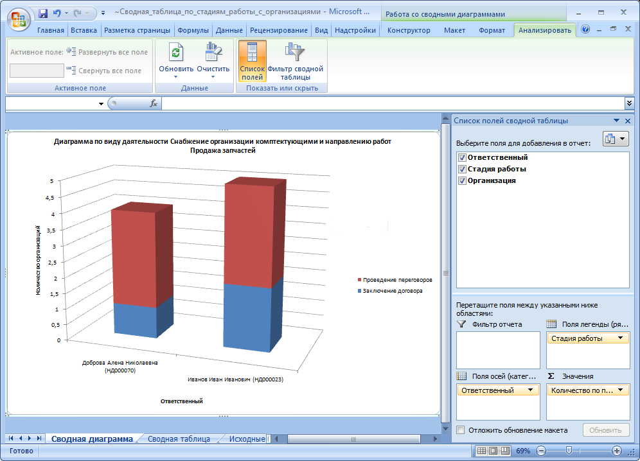The height and width of the screenshot is (461, 640).
Task: Save the workbook with the floppy icon
Action: click(x=43, y=13)
